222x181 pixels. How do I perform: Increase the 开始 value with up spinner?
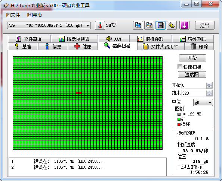209,84
